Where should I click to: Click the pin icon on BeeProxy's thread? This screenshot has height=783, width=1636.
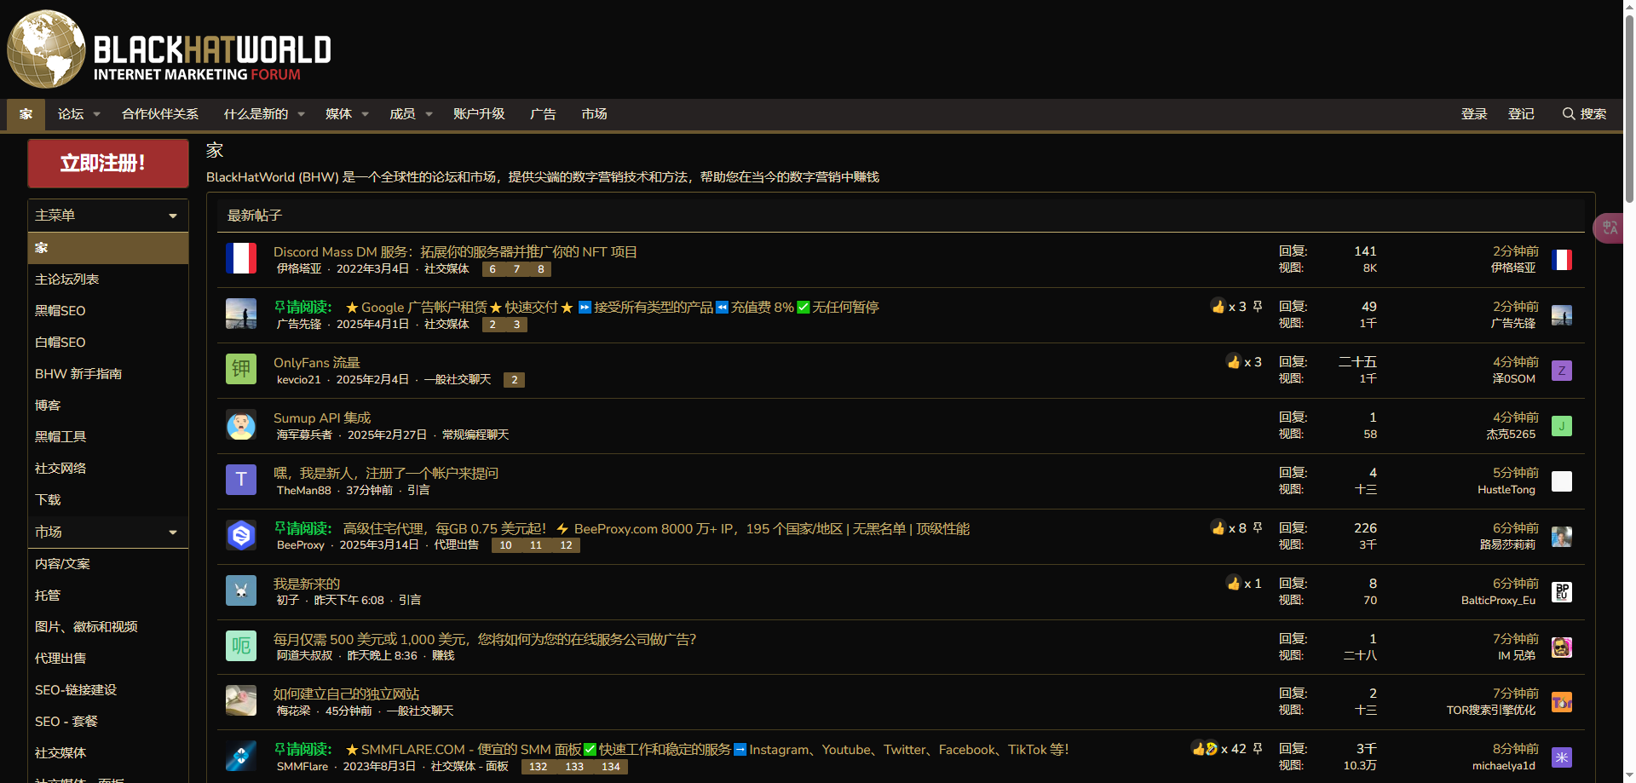[x=1258, y=527]
